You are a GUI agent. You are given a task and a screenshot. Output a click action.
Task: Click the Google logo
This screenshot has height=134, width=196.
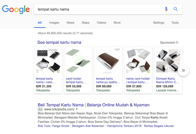[16, 9]
